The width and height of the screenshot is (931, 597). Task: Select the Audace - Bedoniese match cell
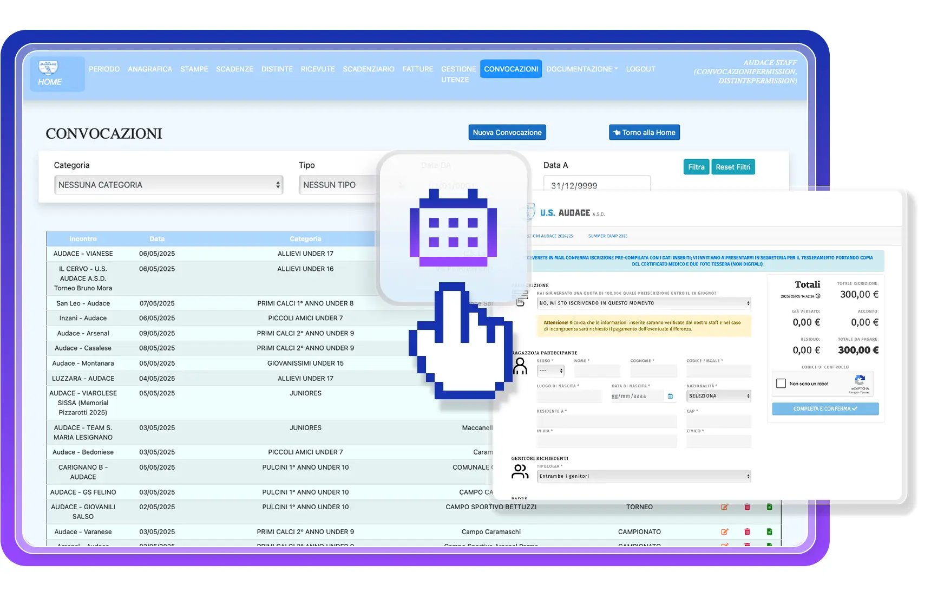(83, 452)
